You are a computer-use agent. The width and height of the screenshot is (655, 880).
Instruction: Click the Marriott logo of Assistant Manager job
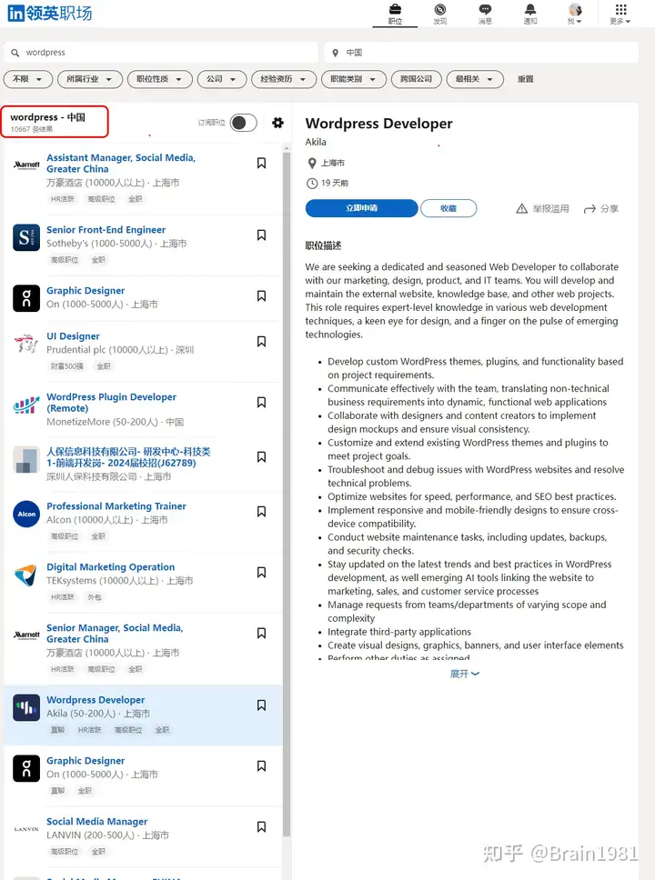click(x=26, y=165)
